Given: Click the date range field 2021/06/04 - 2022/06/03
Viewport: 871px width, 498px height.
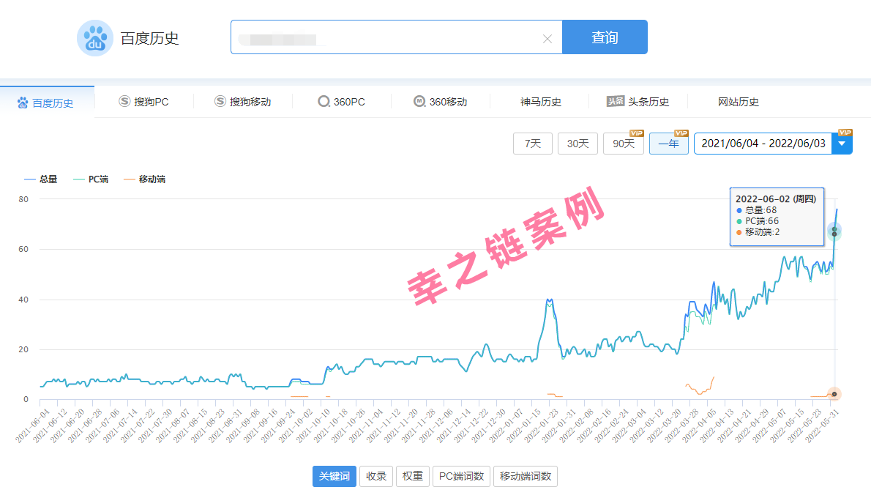Looking at the screenshot, I should tap(763, 144).
